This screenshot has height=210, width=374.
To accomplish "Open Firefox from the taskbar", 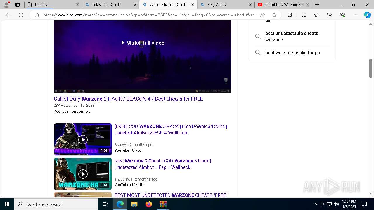I will pos(148,204).
